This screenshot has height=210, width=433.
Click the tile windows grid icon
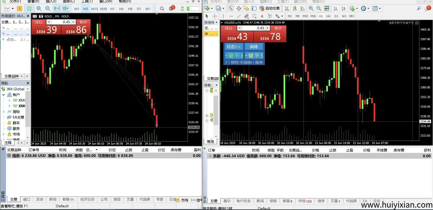[326, 9]
